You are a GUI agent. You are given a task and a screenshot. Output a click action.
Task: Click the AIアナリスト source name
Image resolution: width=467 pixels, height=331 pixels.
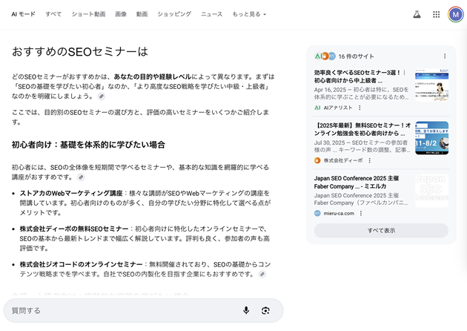(338, 108)
